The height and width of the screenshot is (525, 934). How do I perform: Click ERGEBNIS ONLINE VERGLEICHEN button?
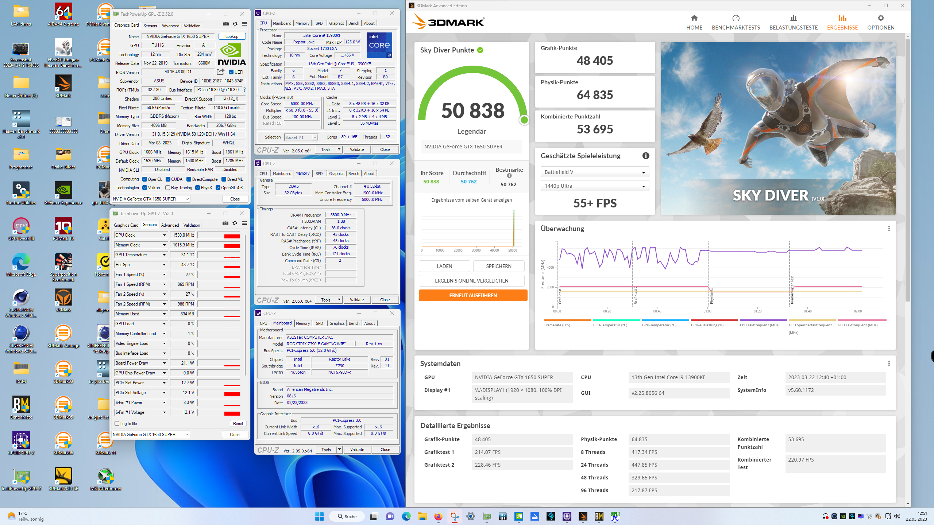pyautogui.click(x=471, y=281)
